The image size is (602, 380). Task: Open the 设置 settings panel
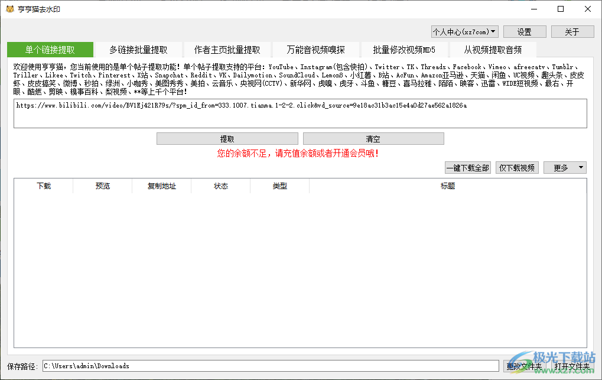point(525,31)
